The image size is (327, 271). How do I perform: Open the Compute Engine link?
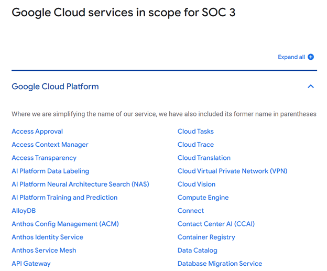tap(203, 198)
